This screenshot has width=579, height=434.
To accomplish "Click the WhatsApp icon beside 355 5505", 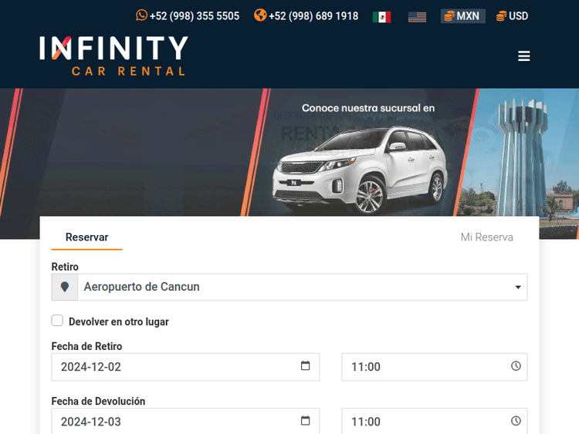I will (141, 15).
